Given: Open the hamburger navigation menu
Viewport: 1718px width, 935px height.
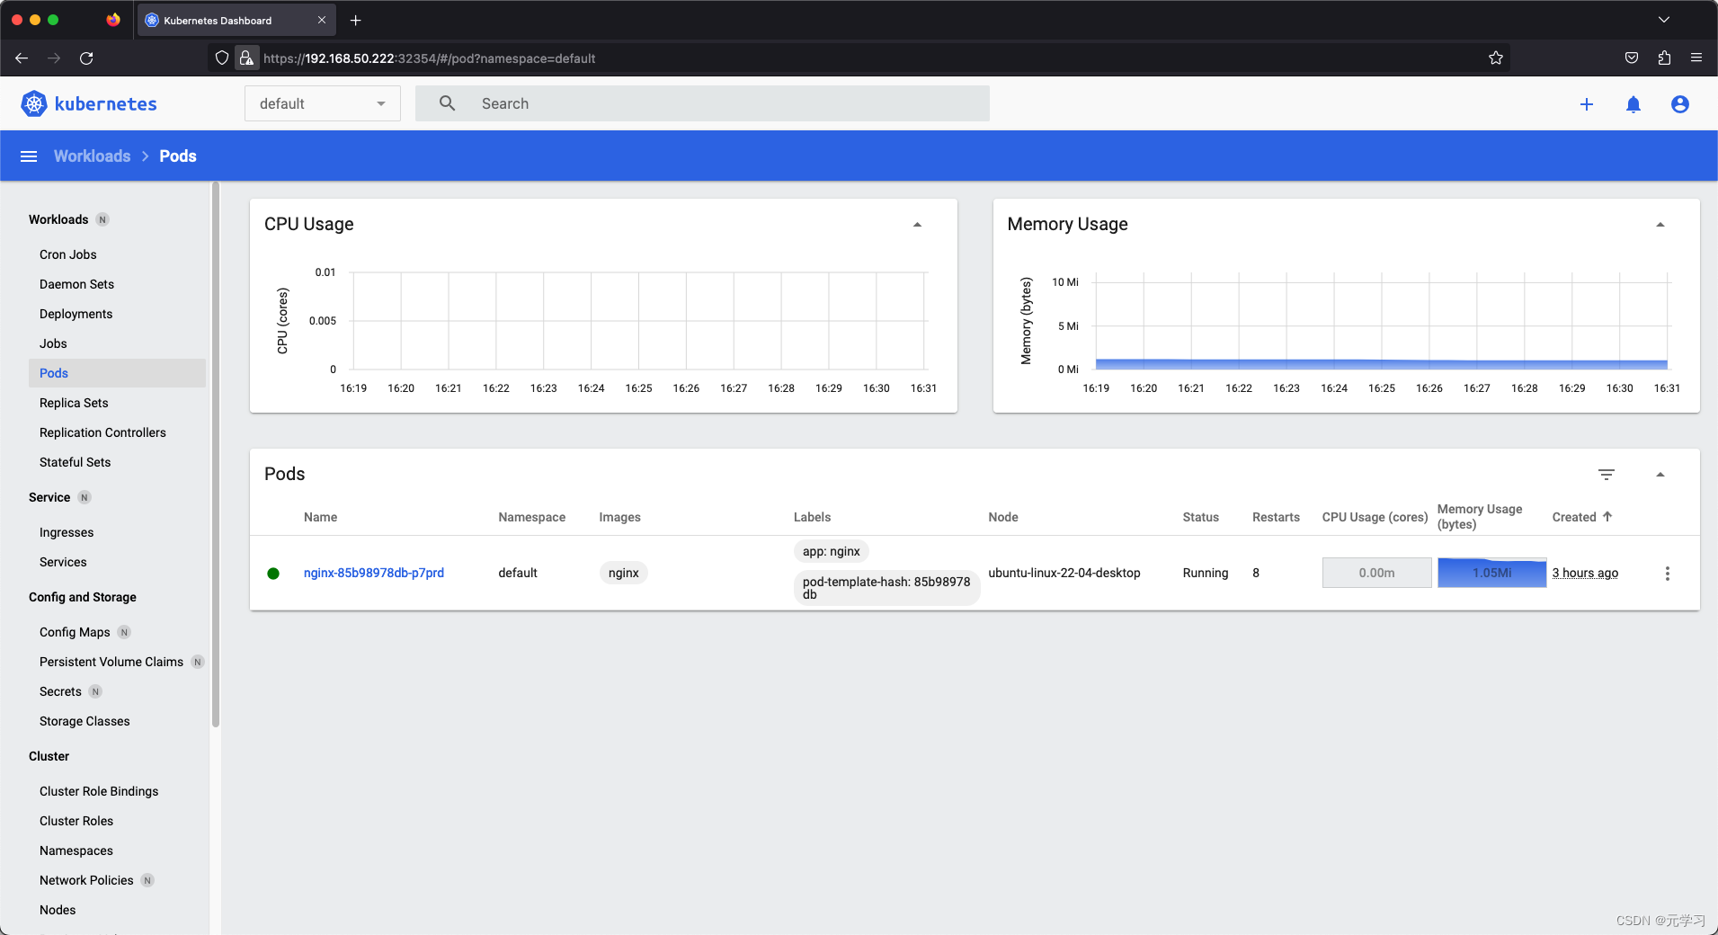Looking at the screenshot, I should click(x=29, y=156).
